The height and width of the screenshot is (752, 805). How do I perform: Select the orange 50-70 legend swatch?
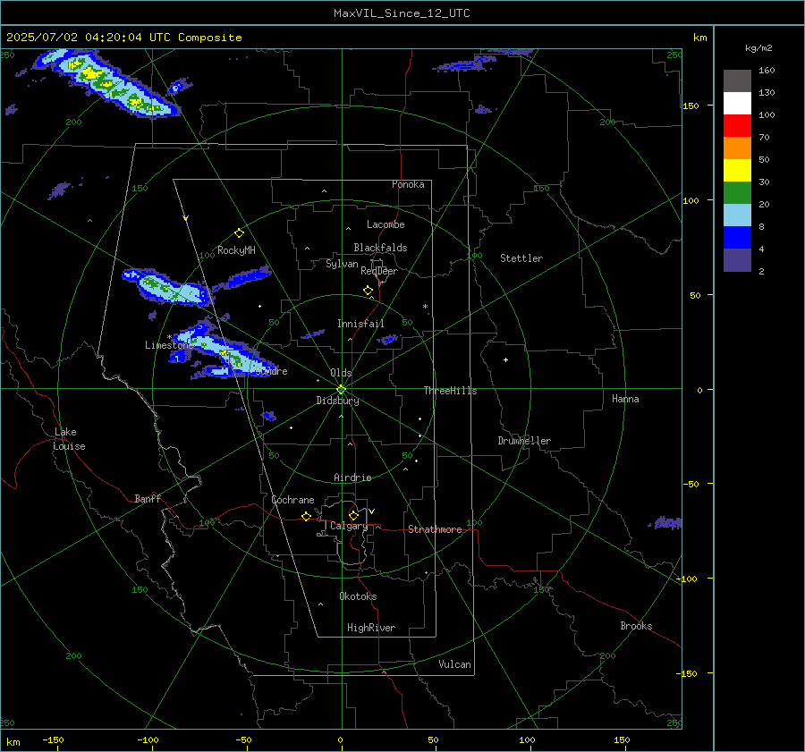click(737, 148)
